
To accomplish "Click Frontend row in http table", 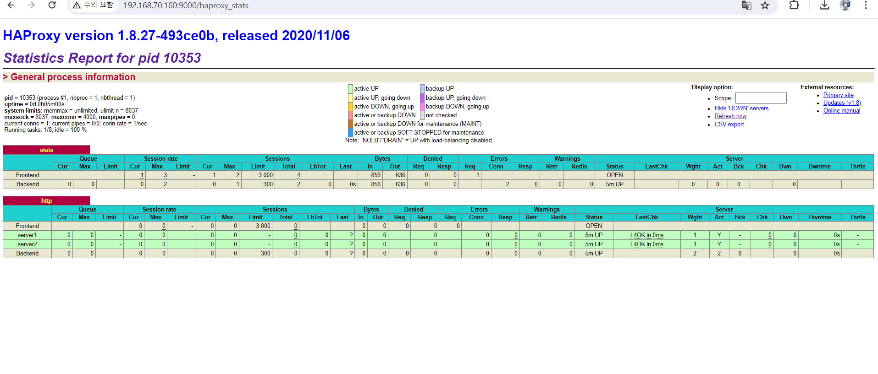I will pyautogui.click(x=438, y=226).
